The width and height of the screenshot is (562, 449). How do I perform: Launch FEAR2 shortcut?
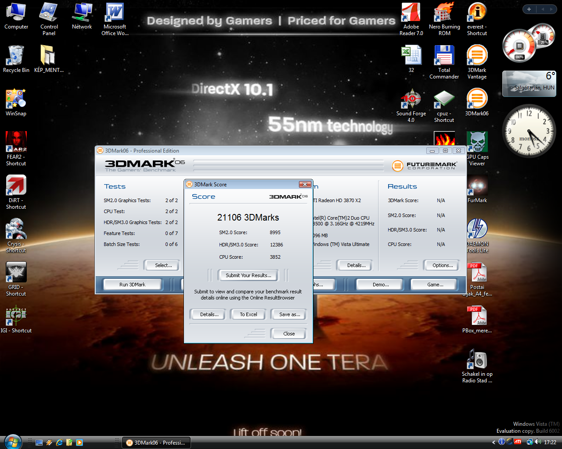coord(16,149)
